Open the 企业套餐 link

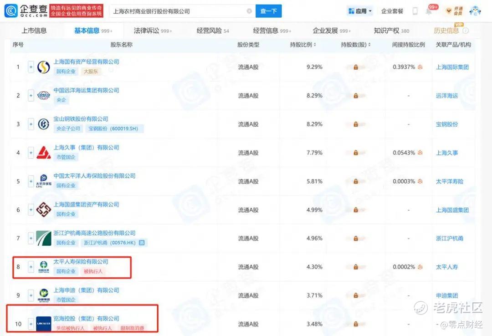392,11
